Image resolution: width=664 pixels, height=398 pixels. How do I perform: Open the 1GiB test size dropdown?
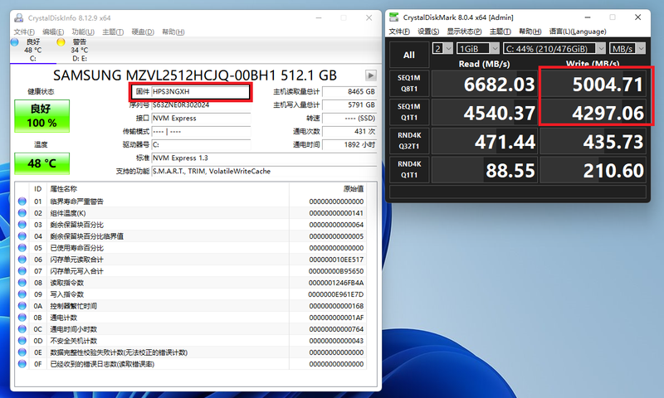point(478,48)
